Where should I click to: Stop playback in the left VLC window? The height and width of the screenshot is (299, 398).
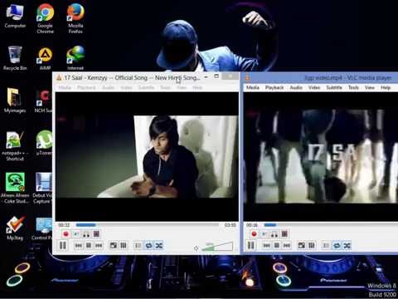[89, 245]
